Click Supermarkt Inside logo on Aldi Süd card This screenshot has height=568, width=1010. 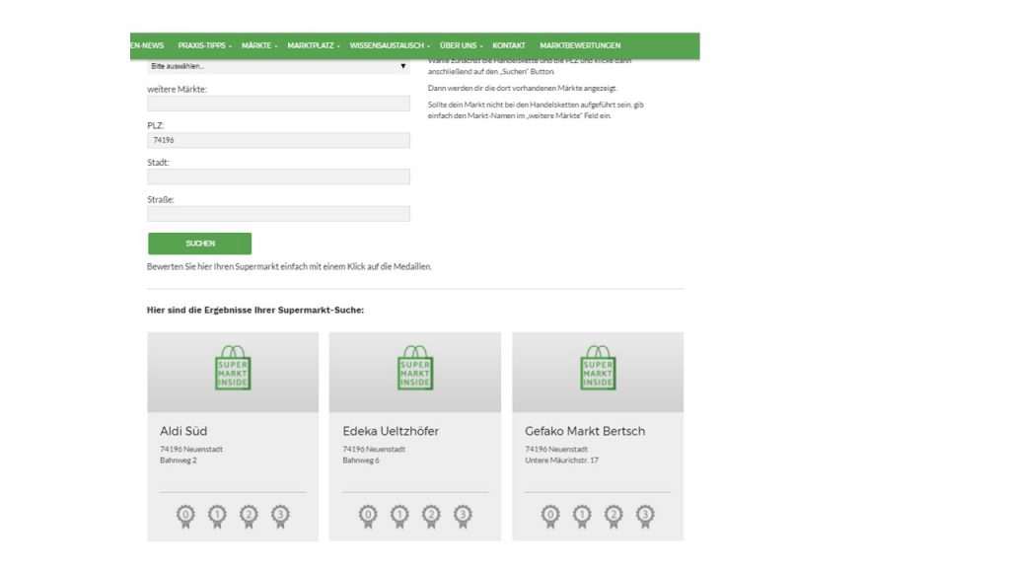[x=233, y=368]
